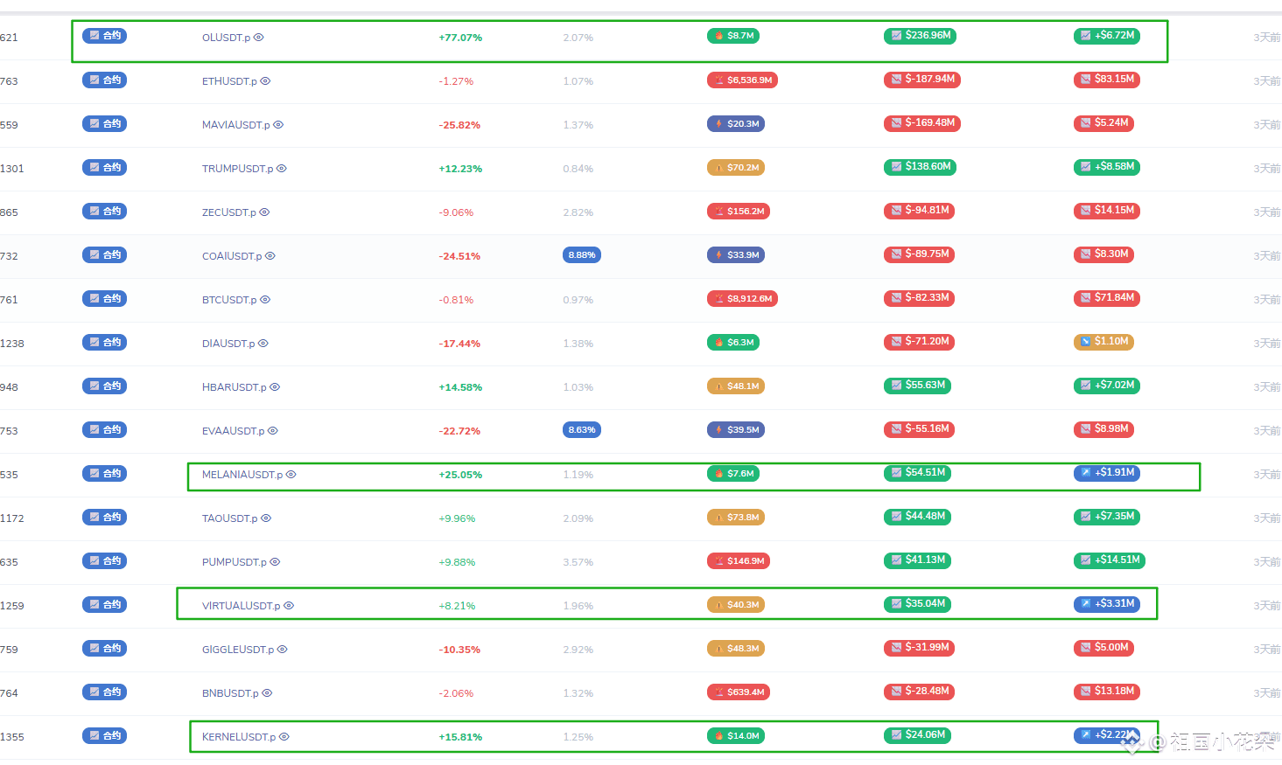Click the 8.88% blue badge for COAIUSDT.p
Screen dimensions: 1282x765
tap(582, 255)
